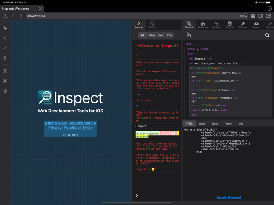Click the true boolean console entry
Viewport: 274px width, 205px height.
coord(138,94)
